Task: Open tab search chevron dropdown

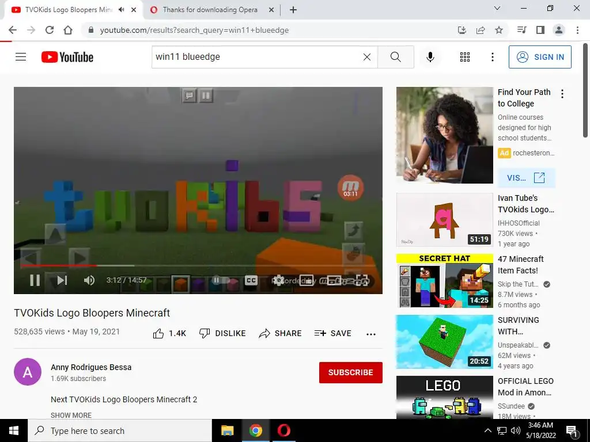Action: 497,8
